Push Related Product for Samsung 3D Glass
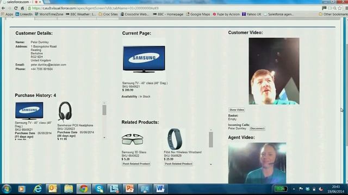The width and height of the screenshot is (348, 195). coord(136,164)
